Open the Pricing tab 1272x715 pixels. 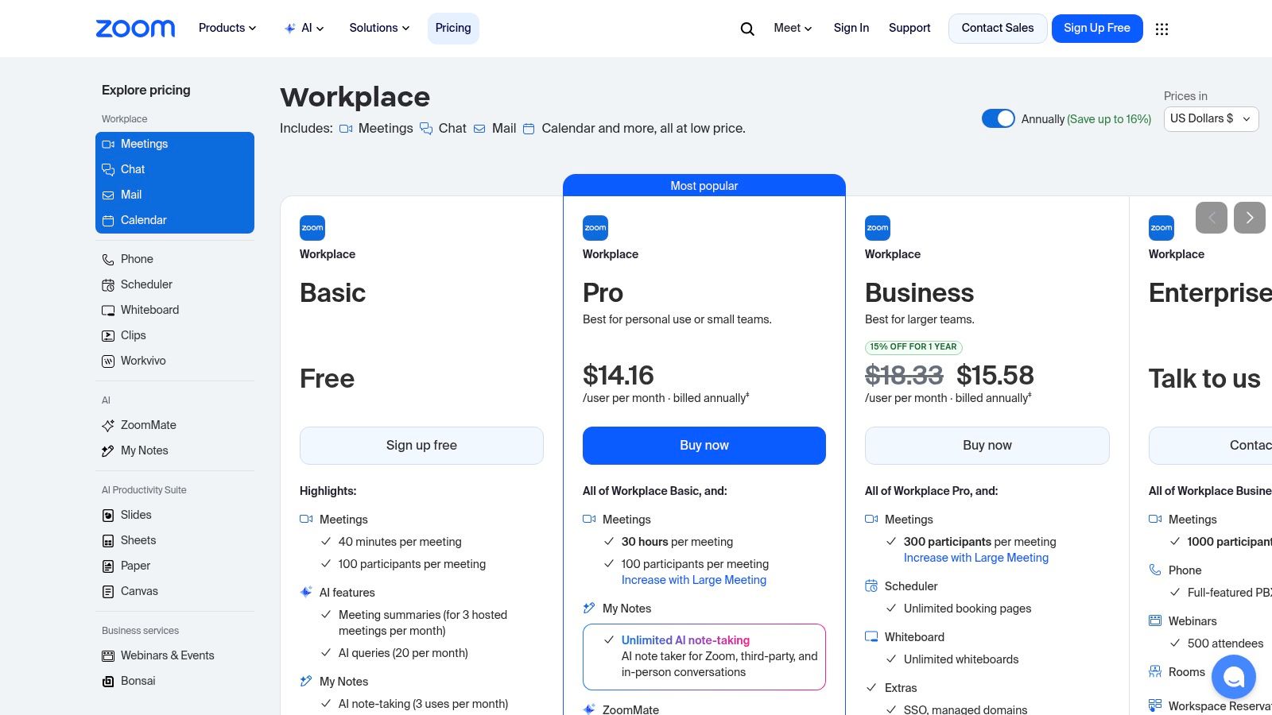453,28
